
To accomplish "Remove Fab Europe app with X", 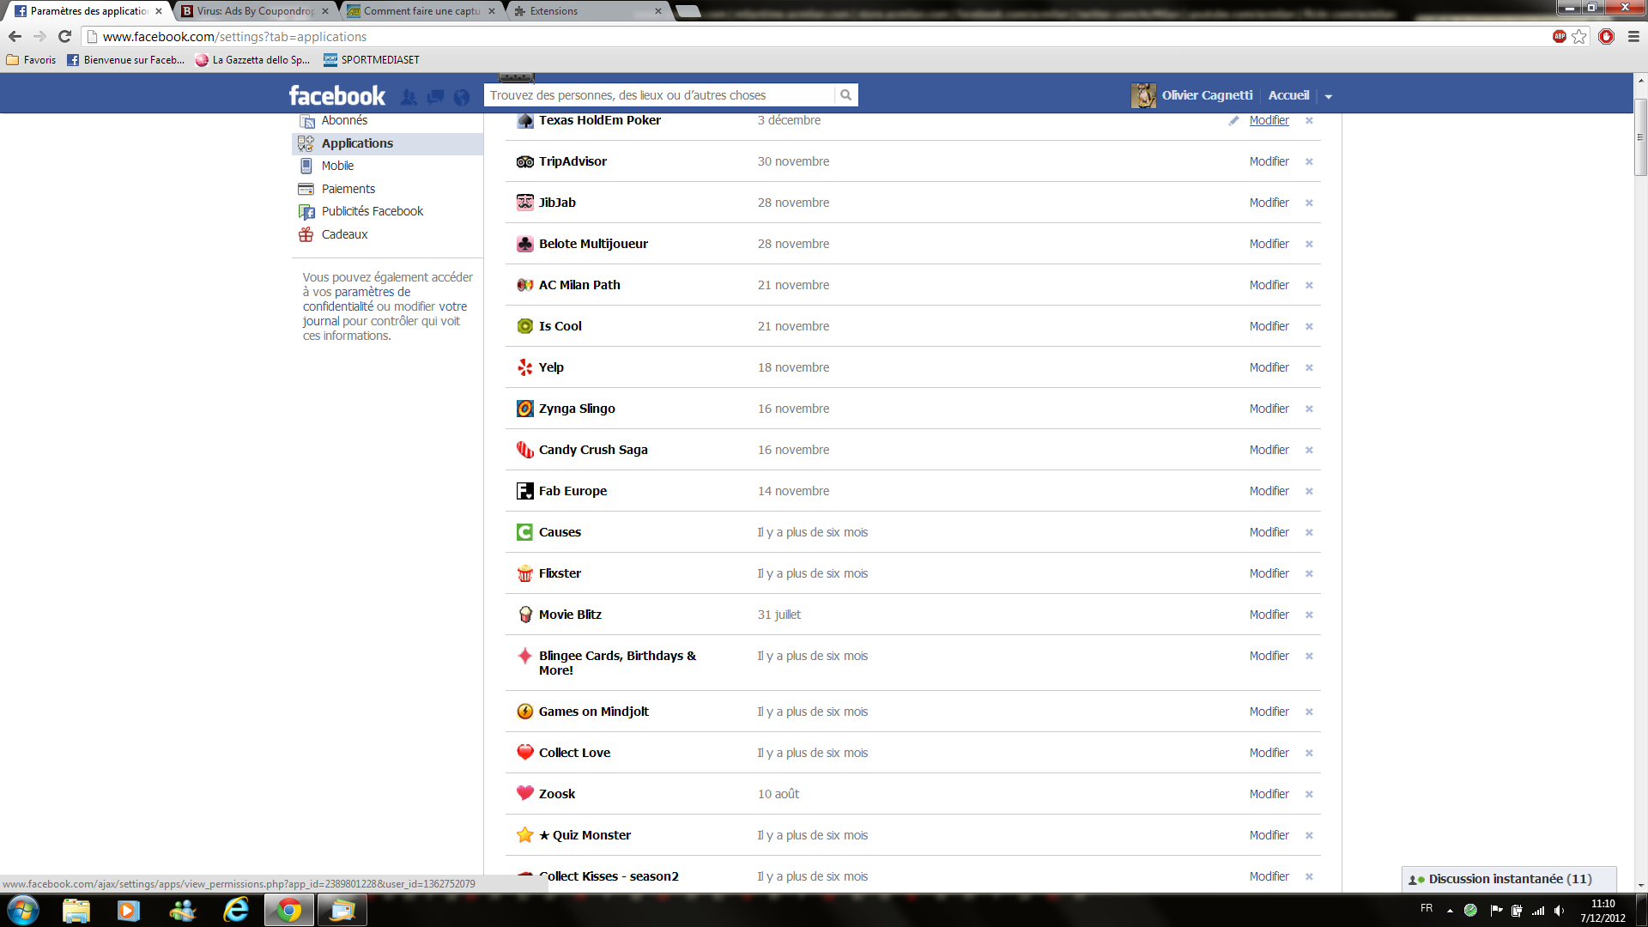I will pyautogui.click(x=1309, y=491).
